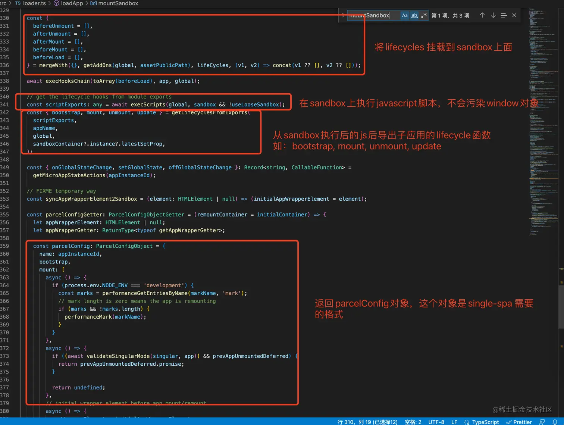Toggle find in selection icon
Viewport: 564px width, 425px height.
coord(504,15)
